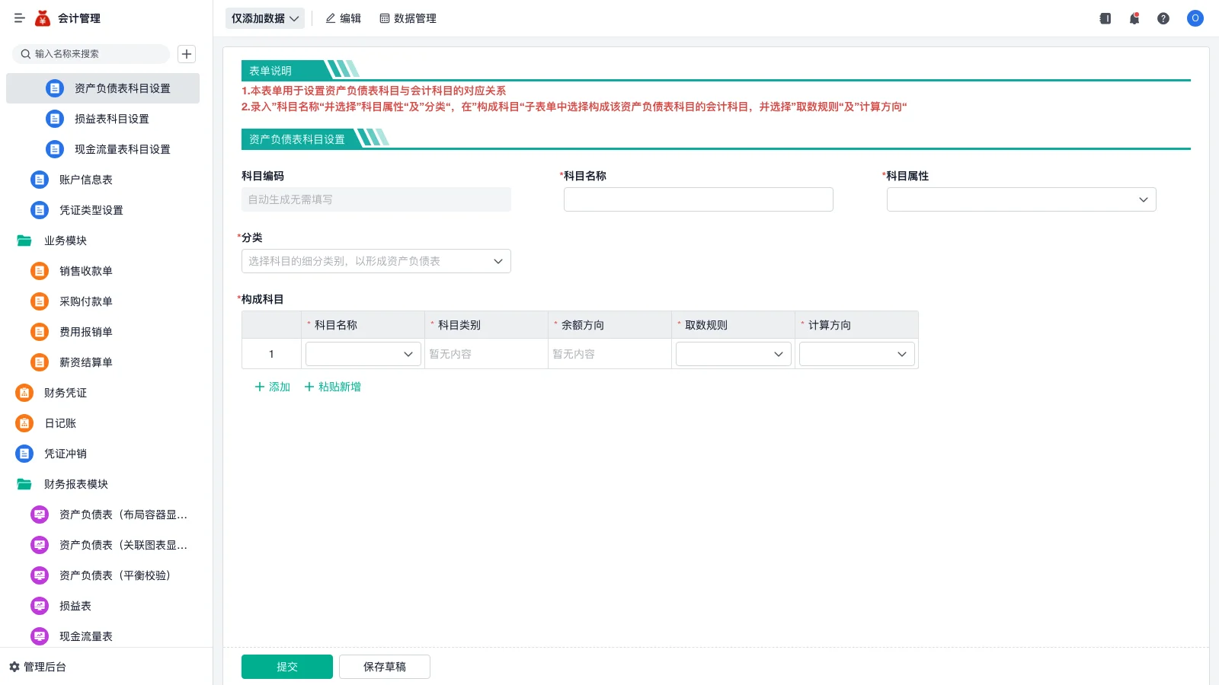Open 编辑 in the top toolbar
Image resolution: width=1219 pixels, height=685 pixels.
tap(344, 18)
